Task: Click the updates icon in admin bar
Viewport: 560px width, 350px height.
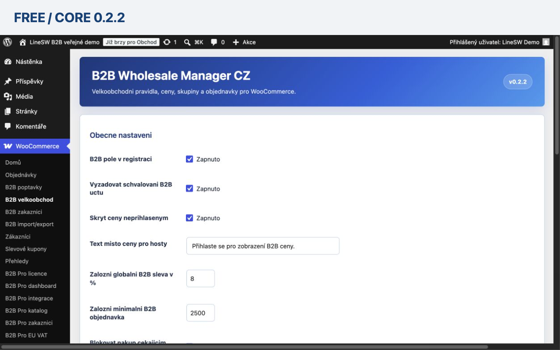Action: [x=167, y=42]
